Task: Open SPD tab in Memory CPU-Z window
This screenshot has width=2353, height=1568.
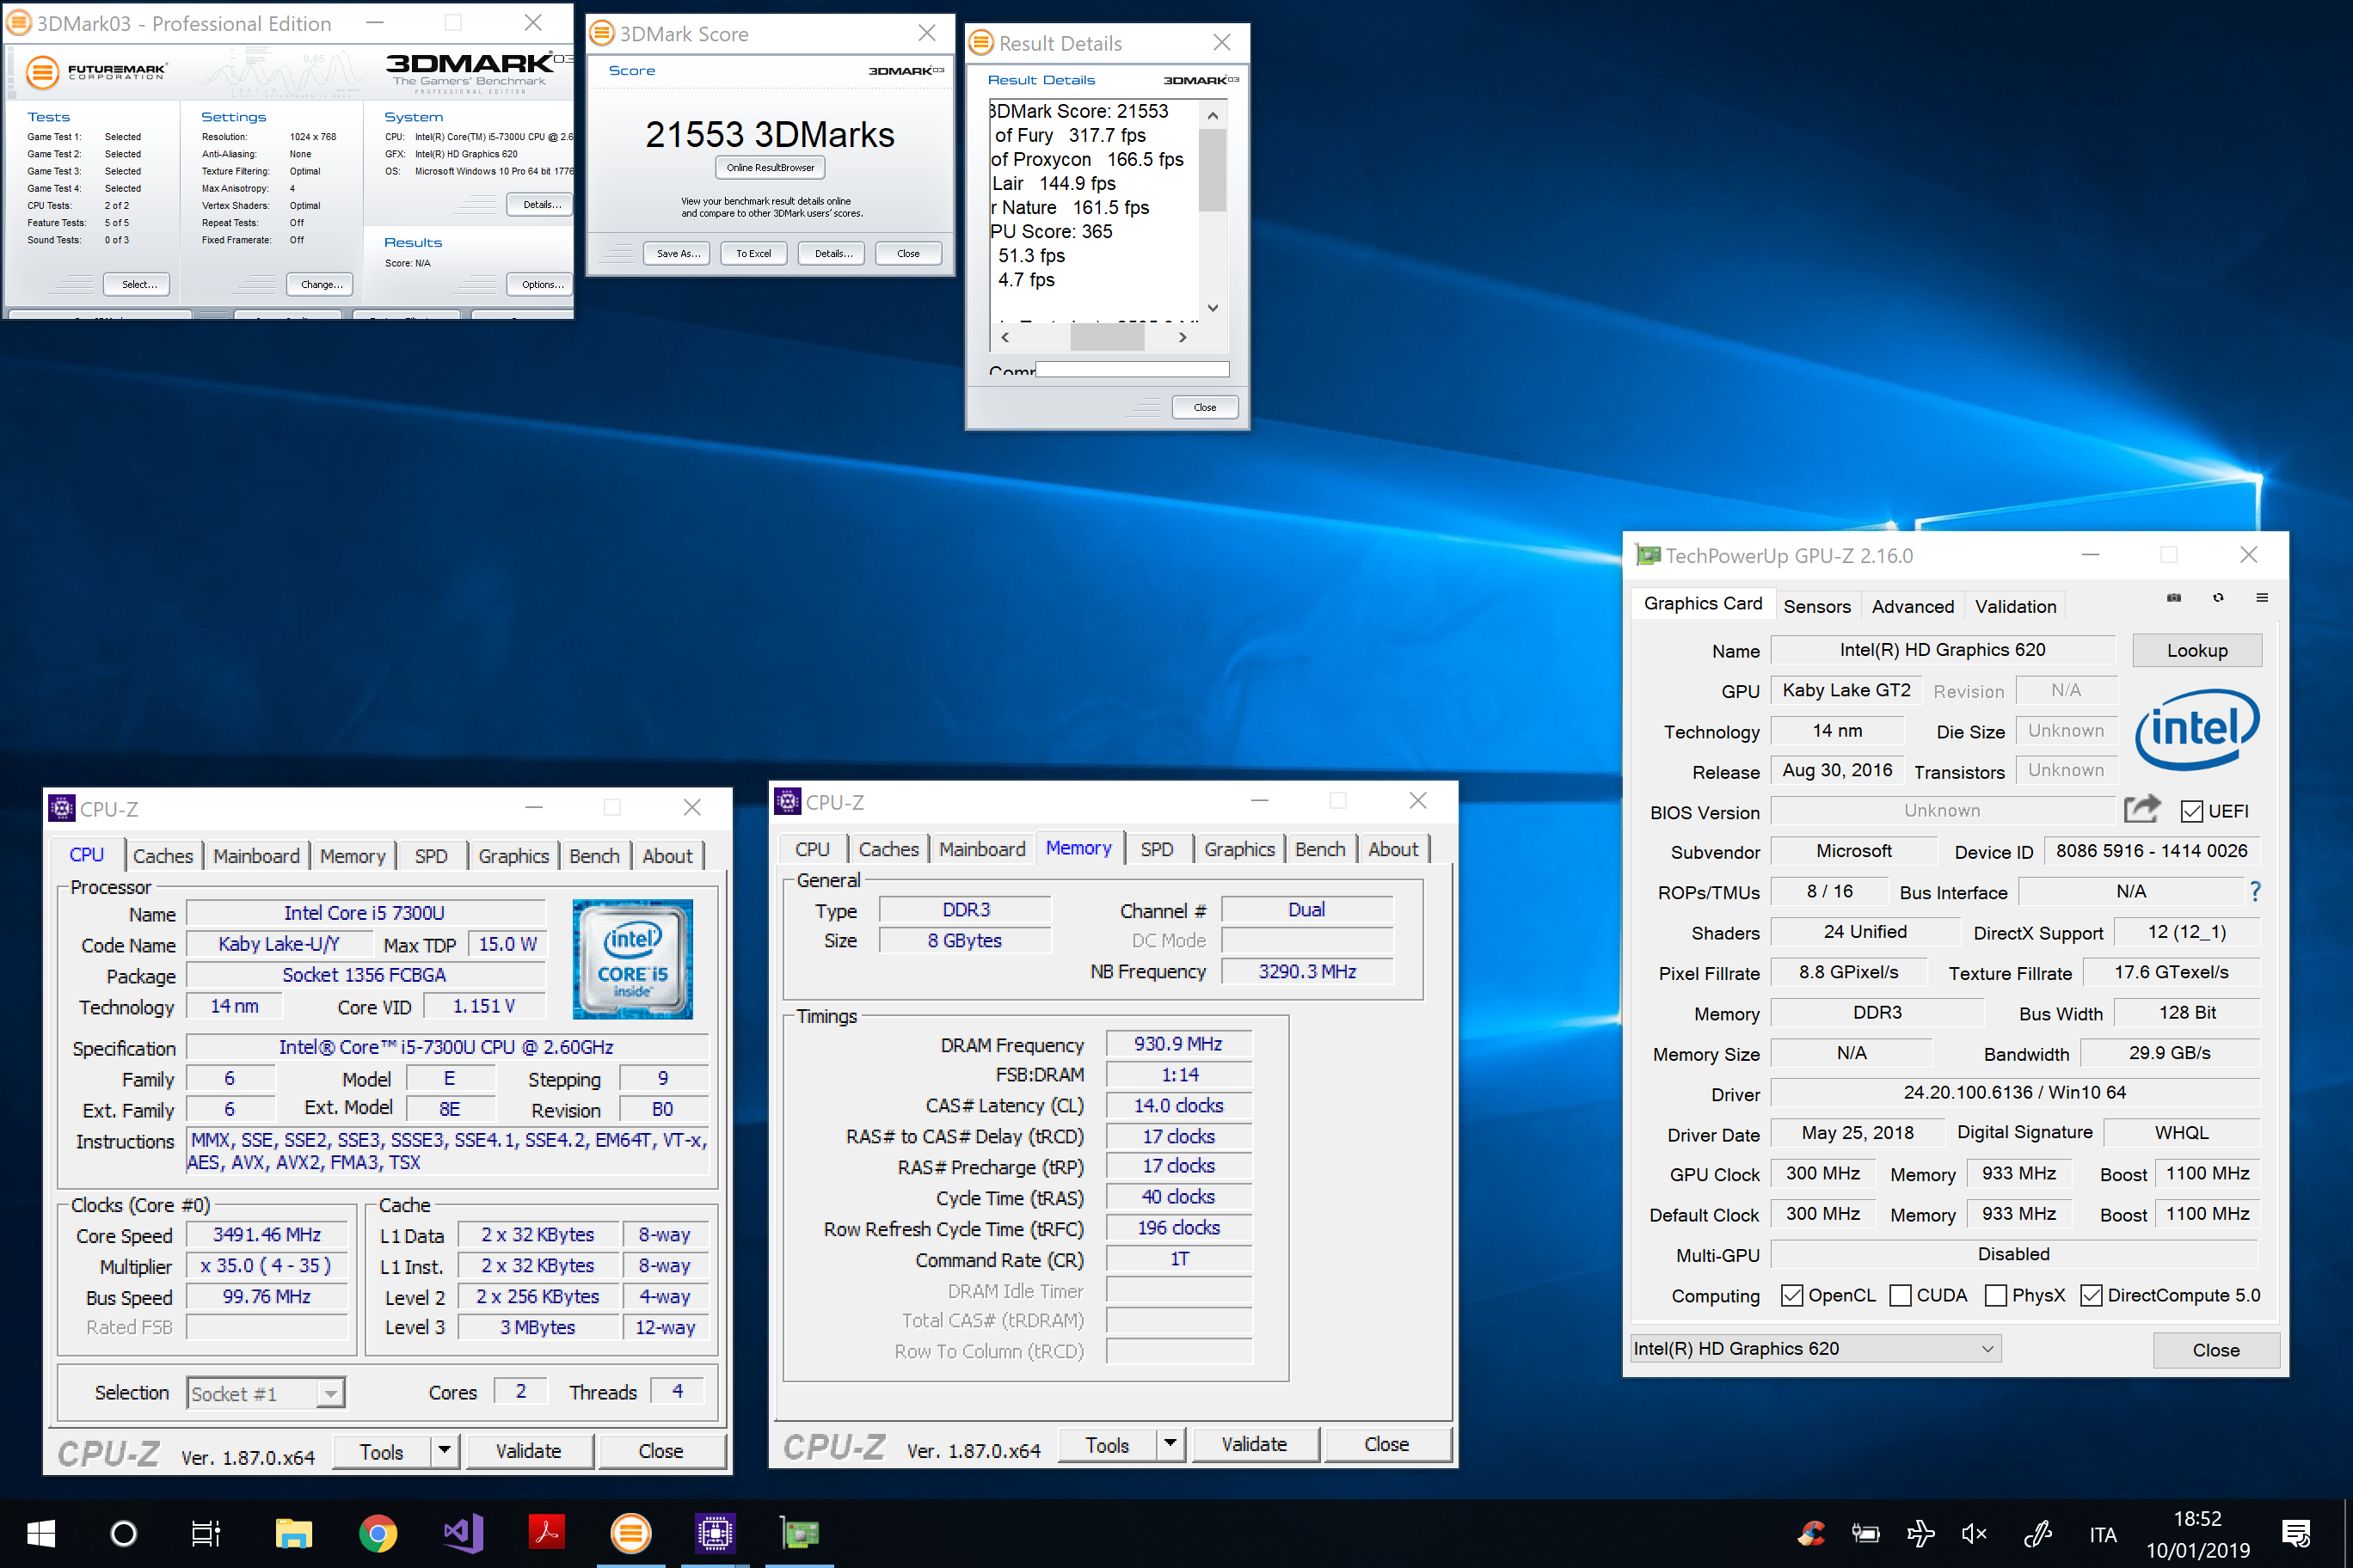Action: [1157, 849]
